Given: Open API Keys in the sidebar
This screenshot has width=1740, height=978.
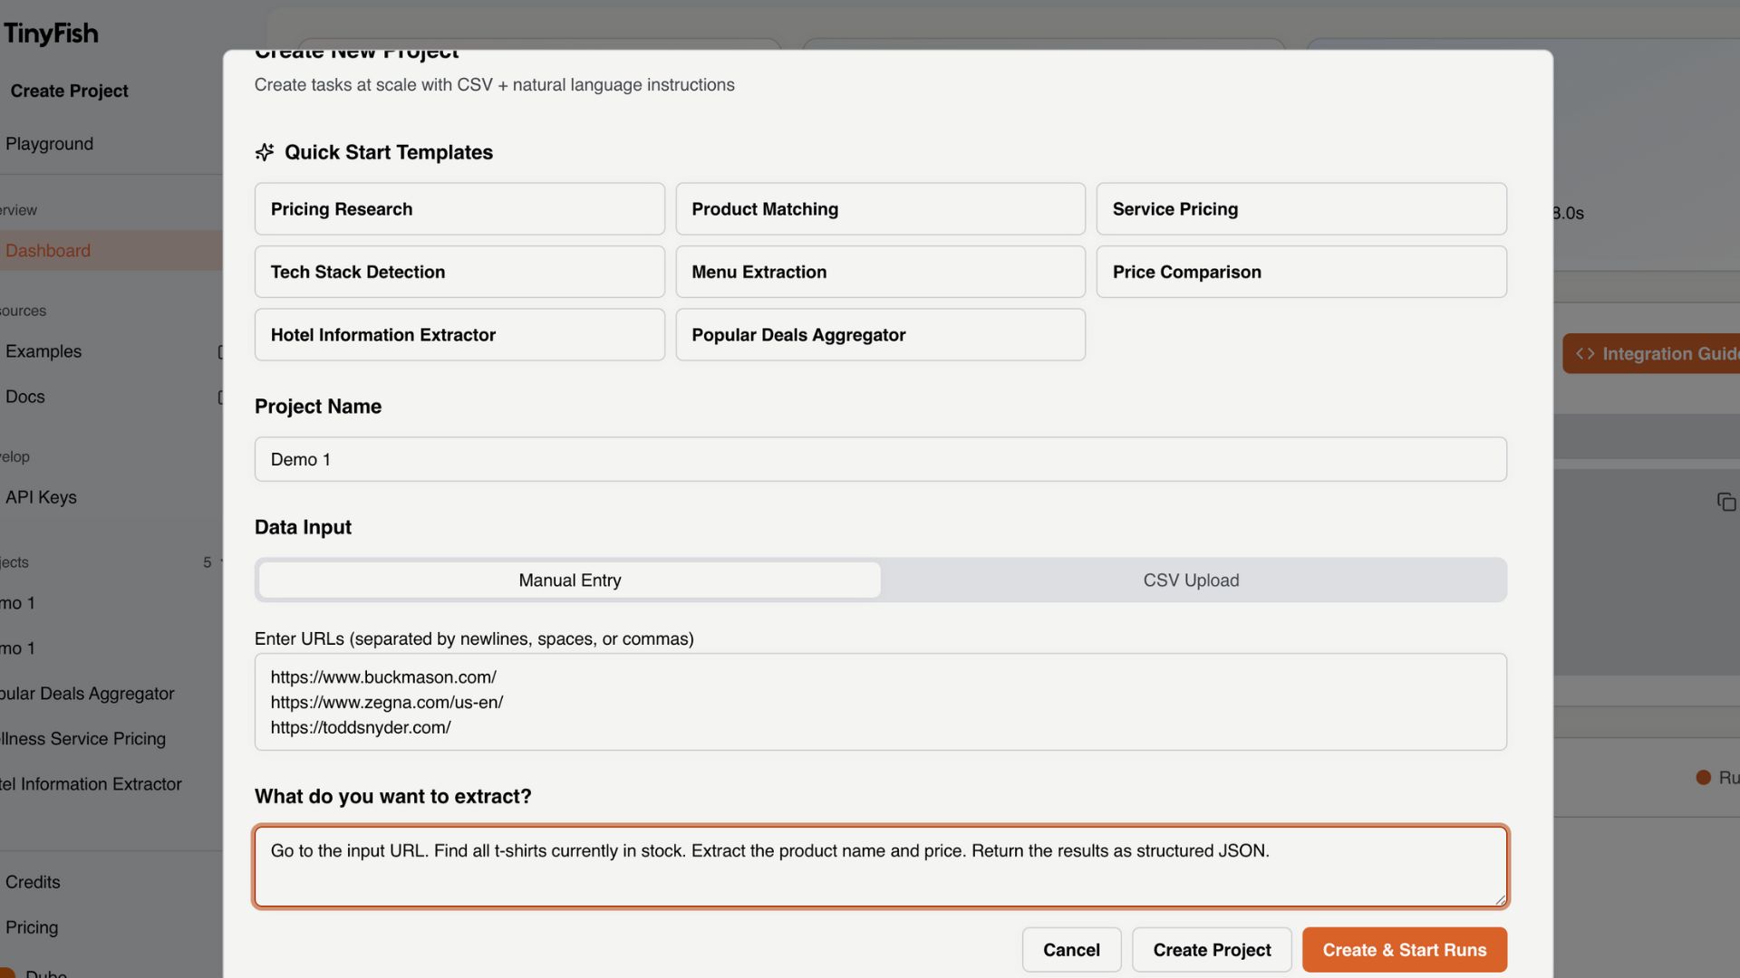Looking at the screenshot, I should pos(42,497).
